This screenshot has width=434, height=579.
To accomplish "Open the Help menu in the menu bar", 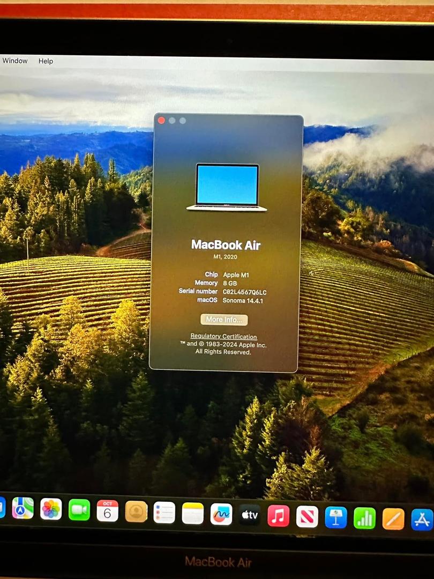I will [46, 61].
